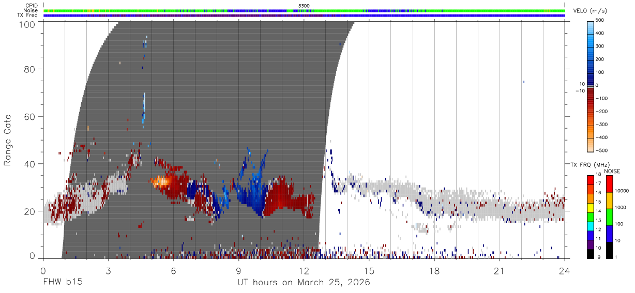The height and width of the screenshot is (293, 635).
Task: Click the red segment of the TX FRQ color bar
Action: 591,180
